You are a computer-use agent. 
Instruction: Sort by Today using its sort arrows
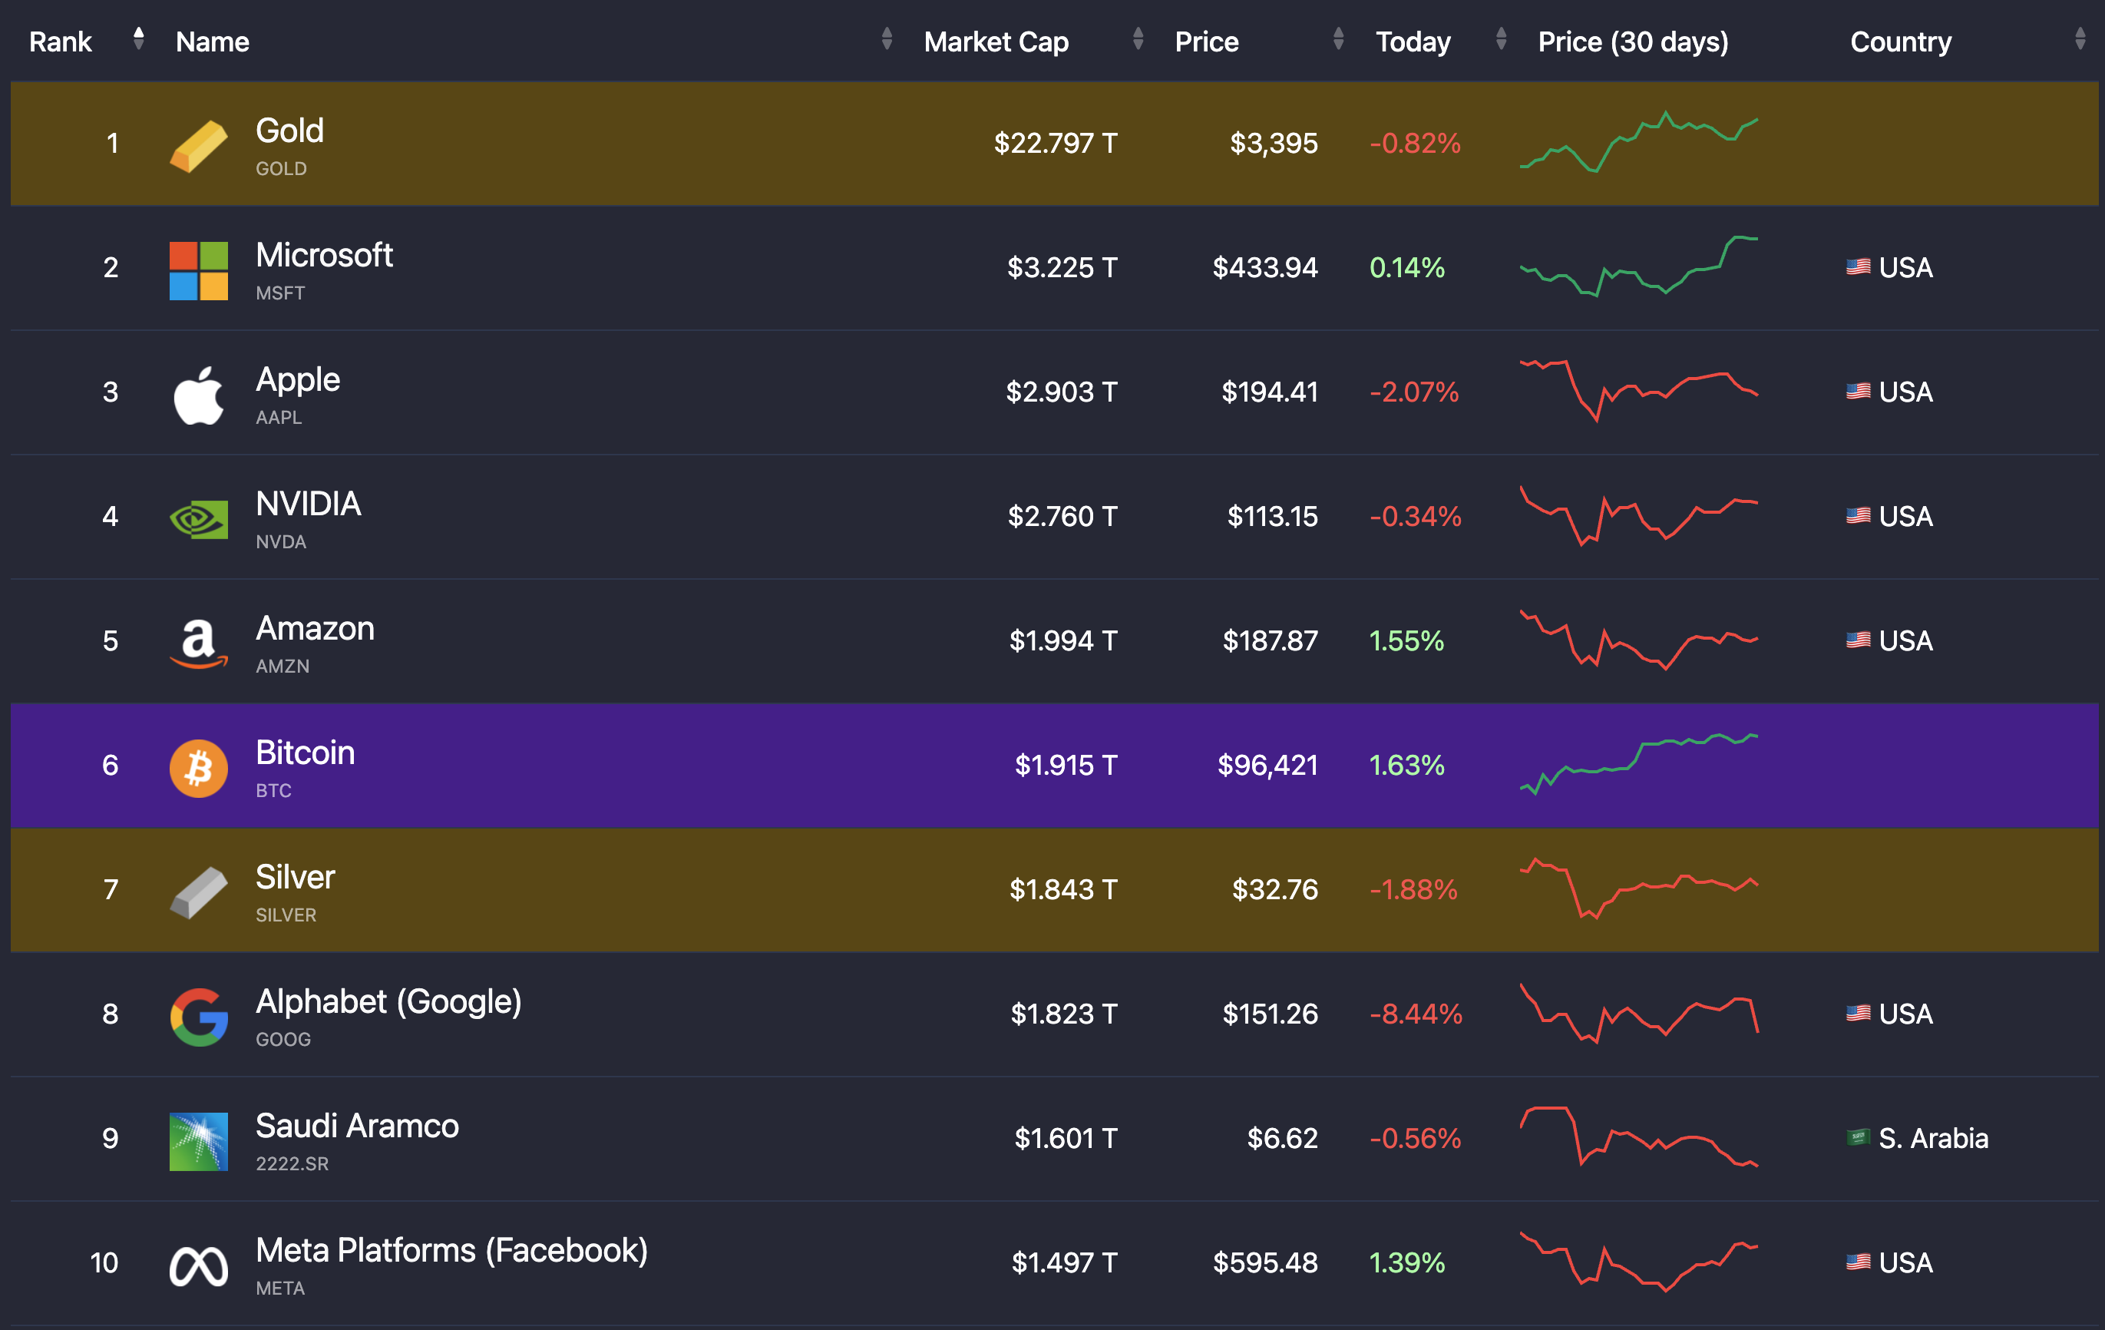tap(1502, 39)
